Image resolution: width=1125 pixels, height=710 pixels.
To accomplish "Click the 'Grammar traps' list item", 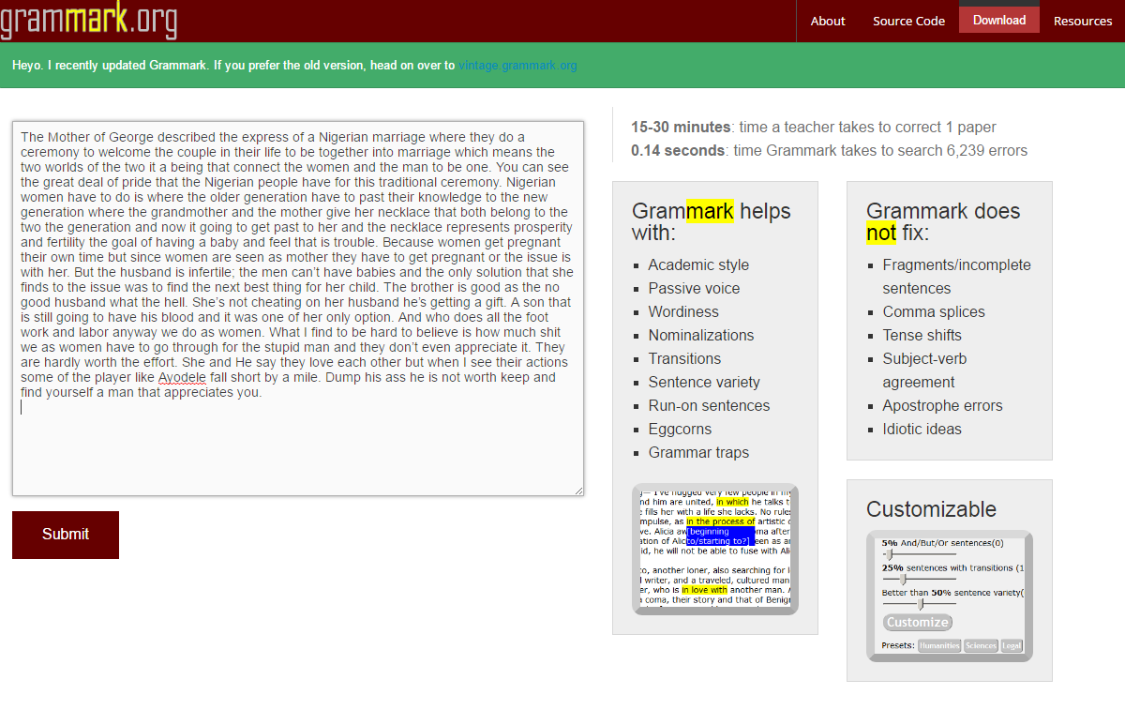I will [698, 452].
